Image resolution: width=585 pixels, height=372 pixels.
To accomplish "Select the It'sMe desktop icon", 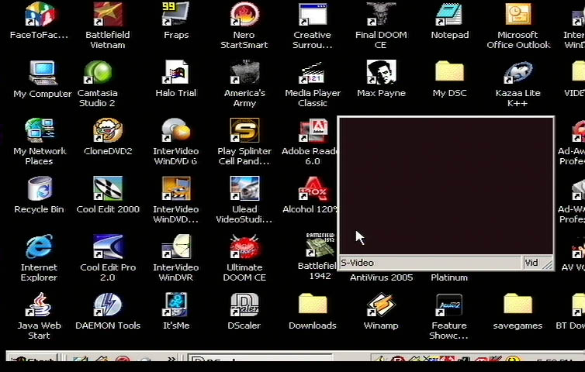I will click(175, 305).
